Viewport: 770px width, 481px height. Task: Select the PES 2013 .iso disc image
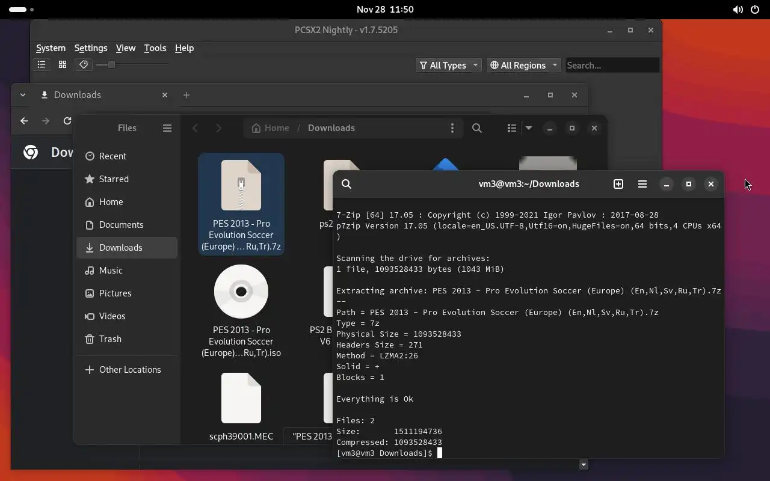point(241,311)
